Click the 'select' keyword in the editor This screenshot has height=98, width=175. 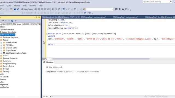(51, 44)
